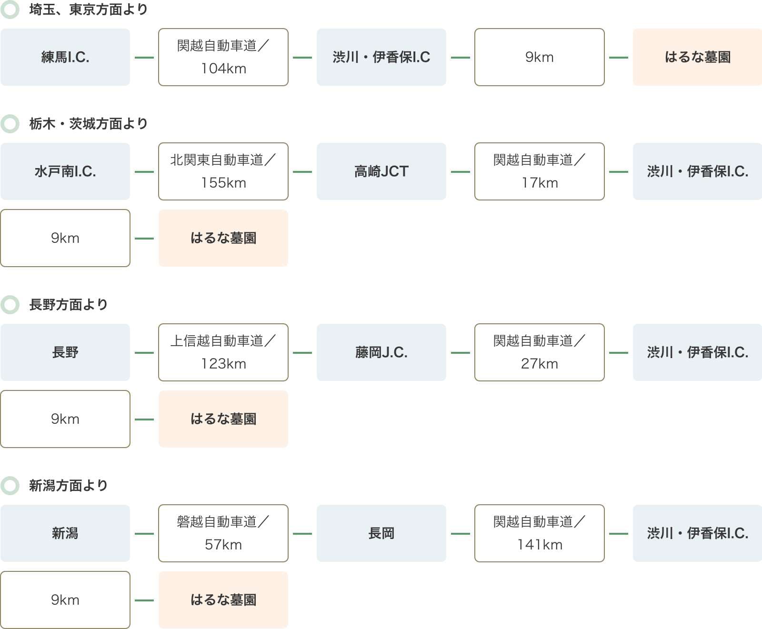This screenshot has width=762, height=629.
Task: Select the 練馬I.C. box
Action: 65,57
